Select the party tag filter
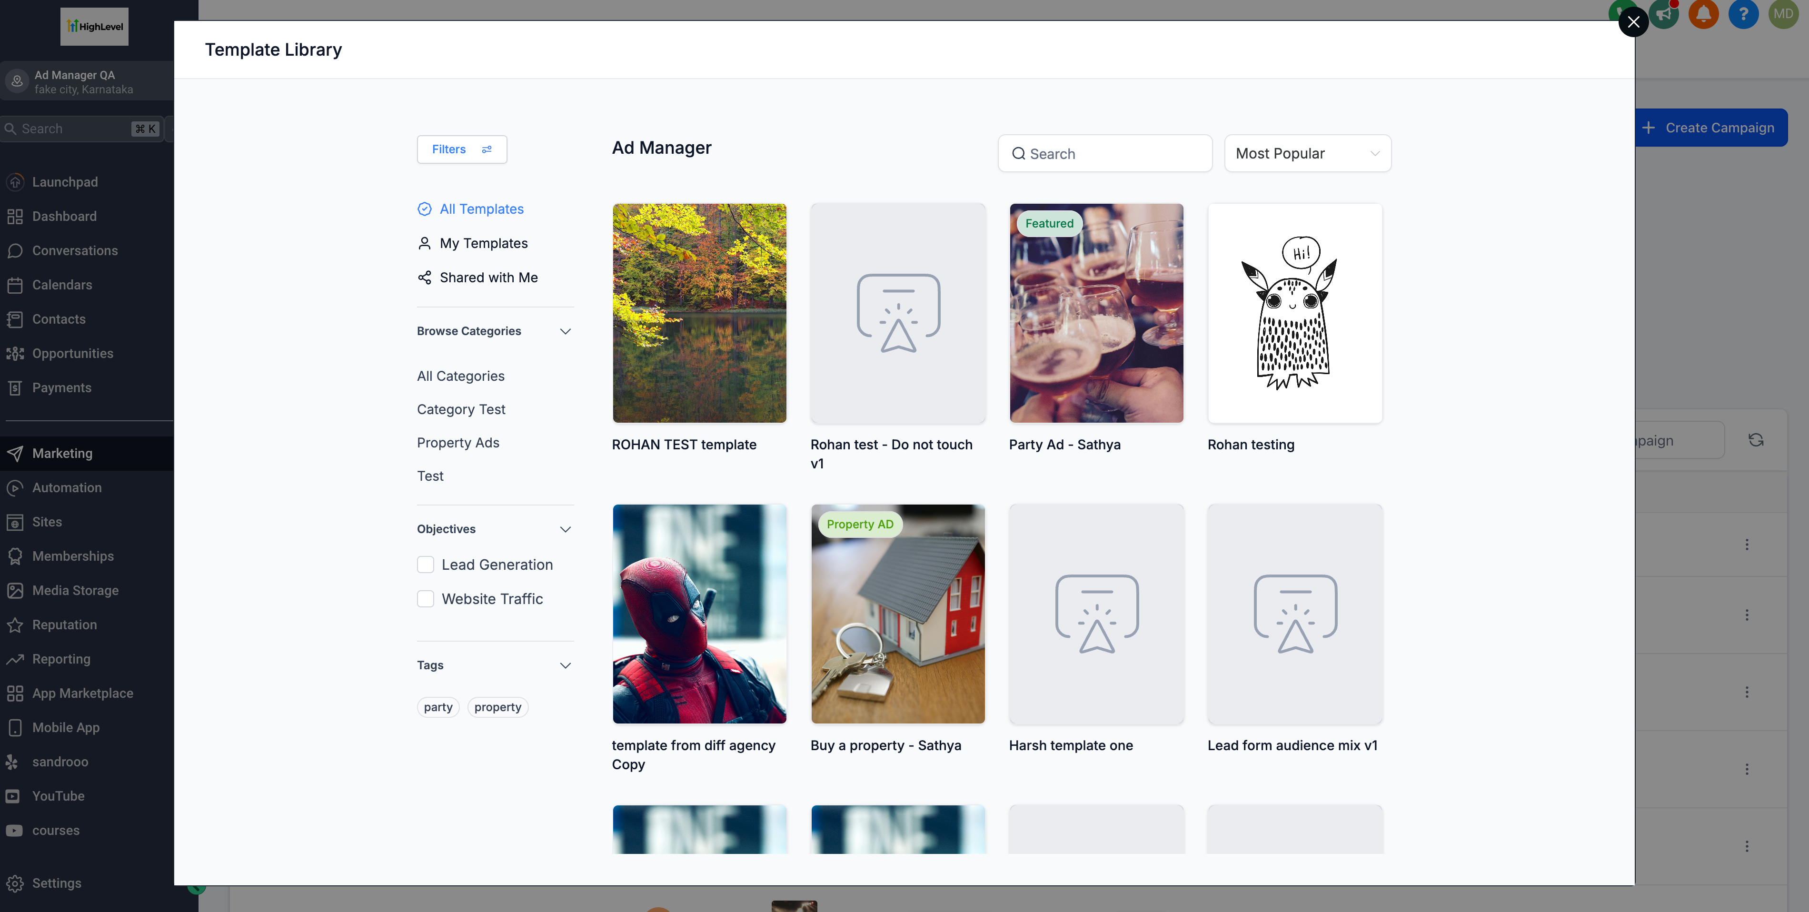 pyautogui.click(x=437, y=707)
